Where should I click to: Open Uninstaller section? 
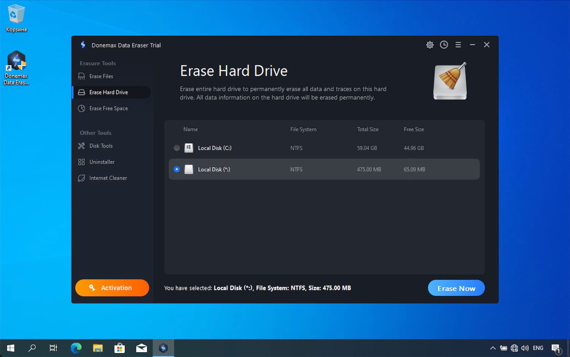[x=111, y=162]
